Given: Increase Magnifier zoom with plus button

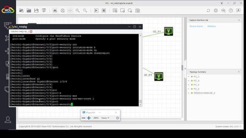Looking at the screenshot, I should click(x=89, y=118).
